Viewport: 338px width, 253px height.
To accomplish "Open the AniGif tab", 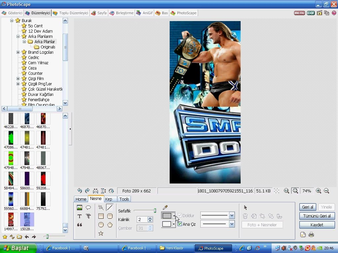I will point(145,13).
